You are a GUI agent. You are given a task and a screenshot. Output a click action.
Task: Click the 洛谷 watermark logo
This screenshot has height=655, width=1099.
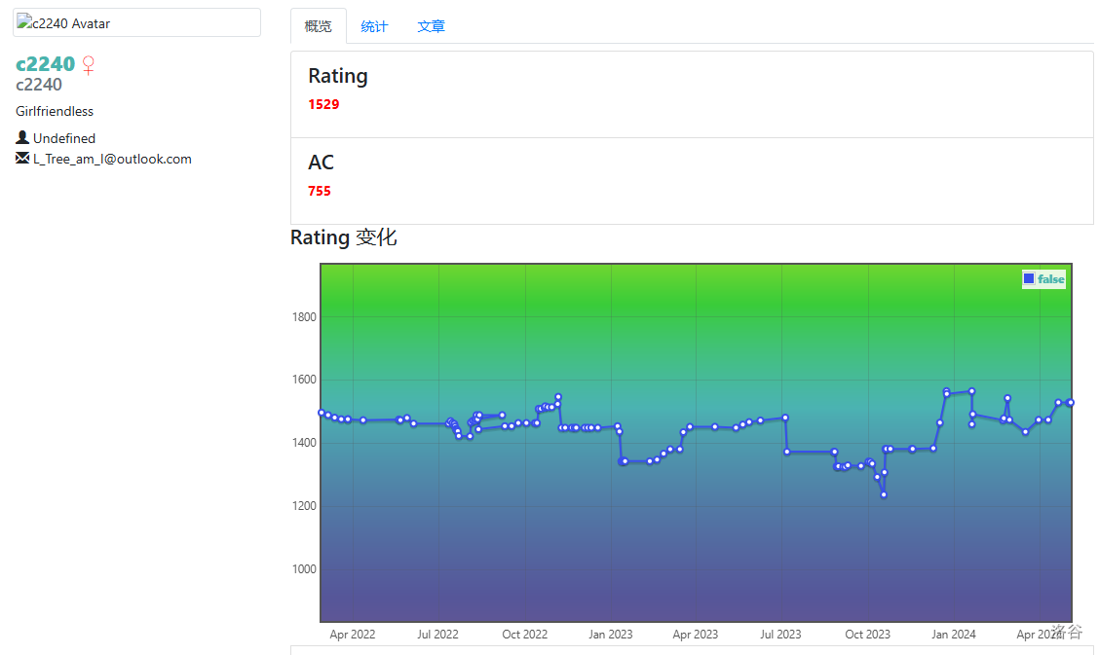(1067, 632)
